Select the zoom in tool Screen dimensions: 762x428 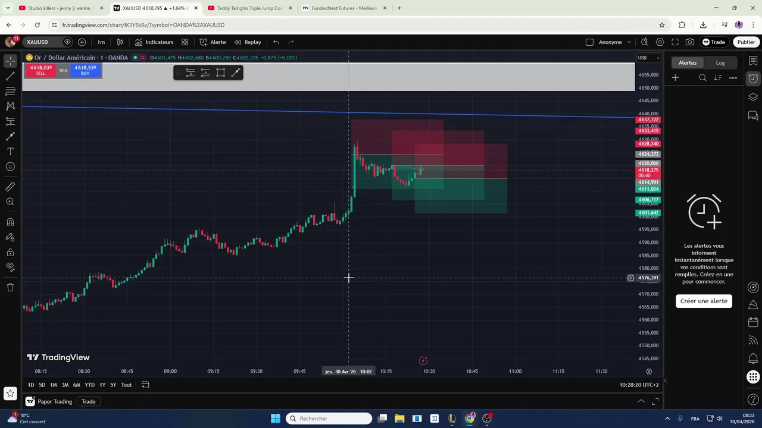pyautogui.click(x=10, y=202)
